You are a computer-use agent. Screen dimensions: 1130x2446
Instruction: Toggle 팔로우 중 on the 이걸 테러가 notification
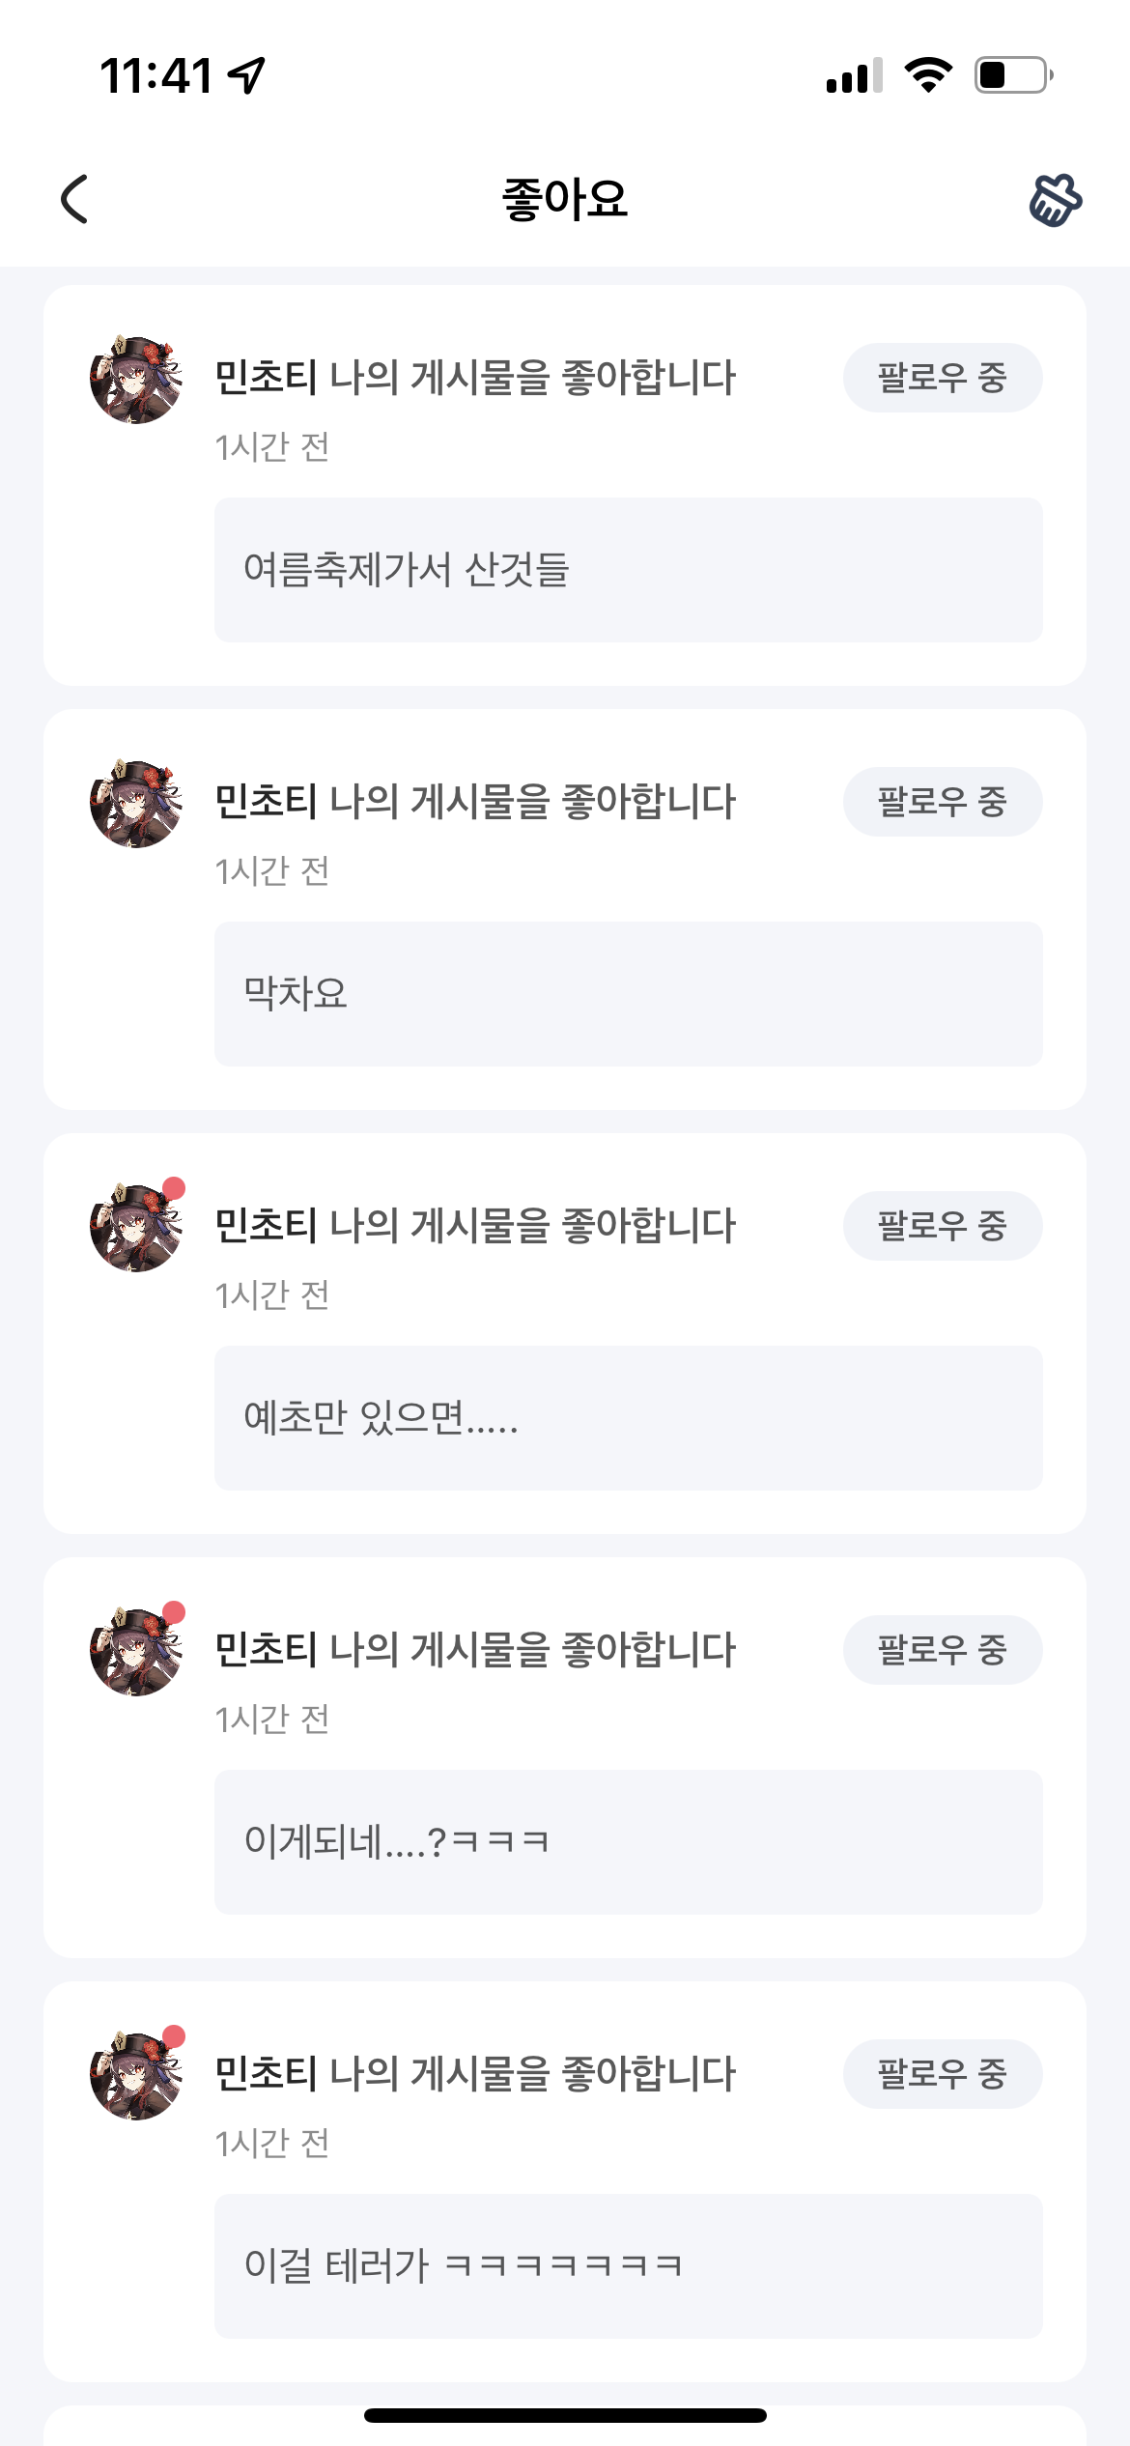[942, 2074]
